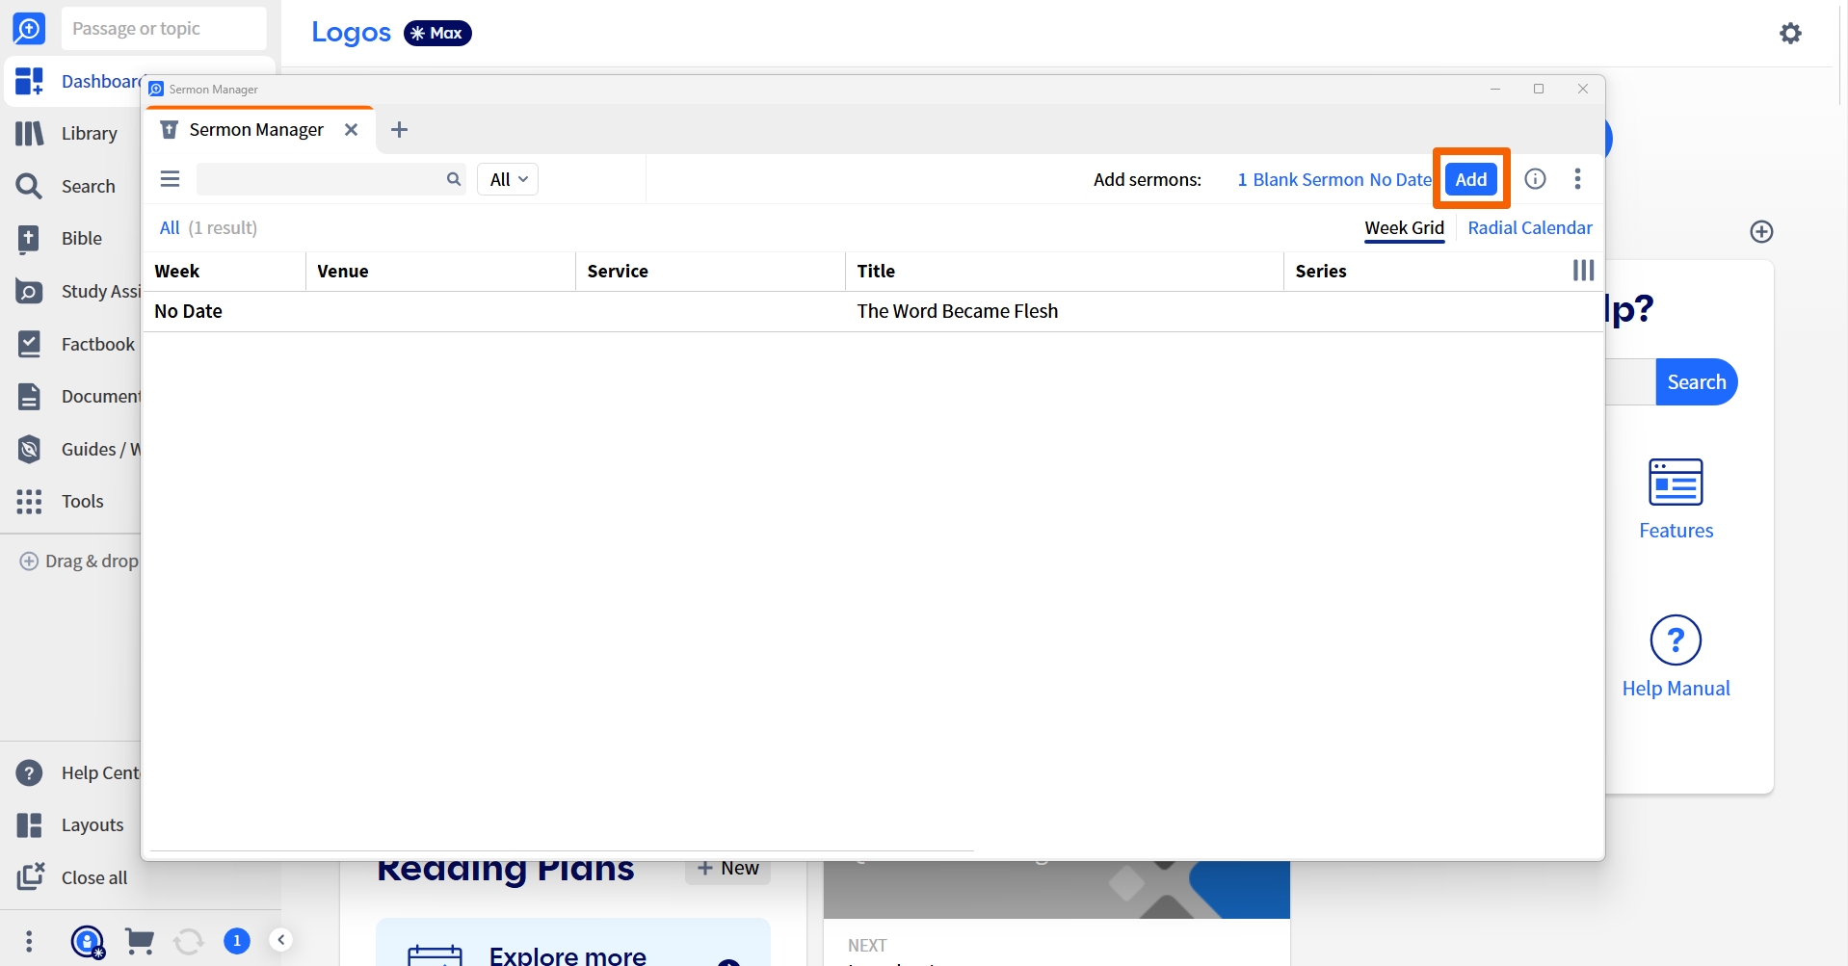Image resolution: width=1848 pixels, height=966 pixels.
Task: Open the Logos settings gear
Action: 1790,34
